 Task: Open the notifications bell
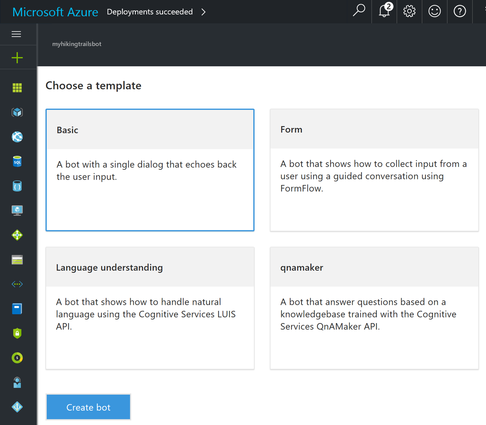tap(384, 11)
